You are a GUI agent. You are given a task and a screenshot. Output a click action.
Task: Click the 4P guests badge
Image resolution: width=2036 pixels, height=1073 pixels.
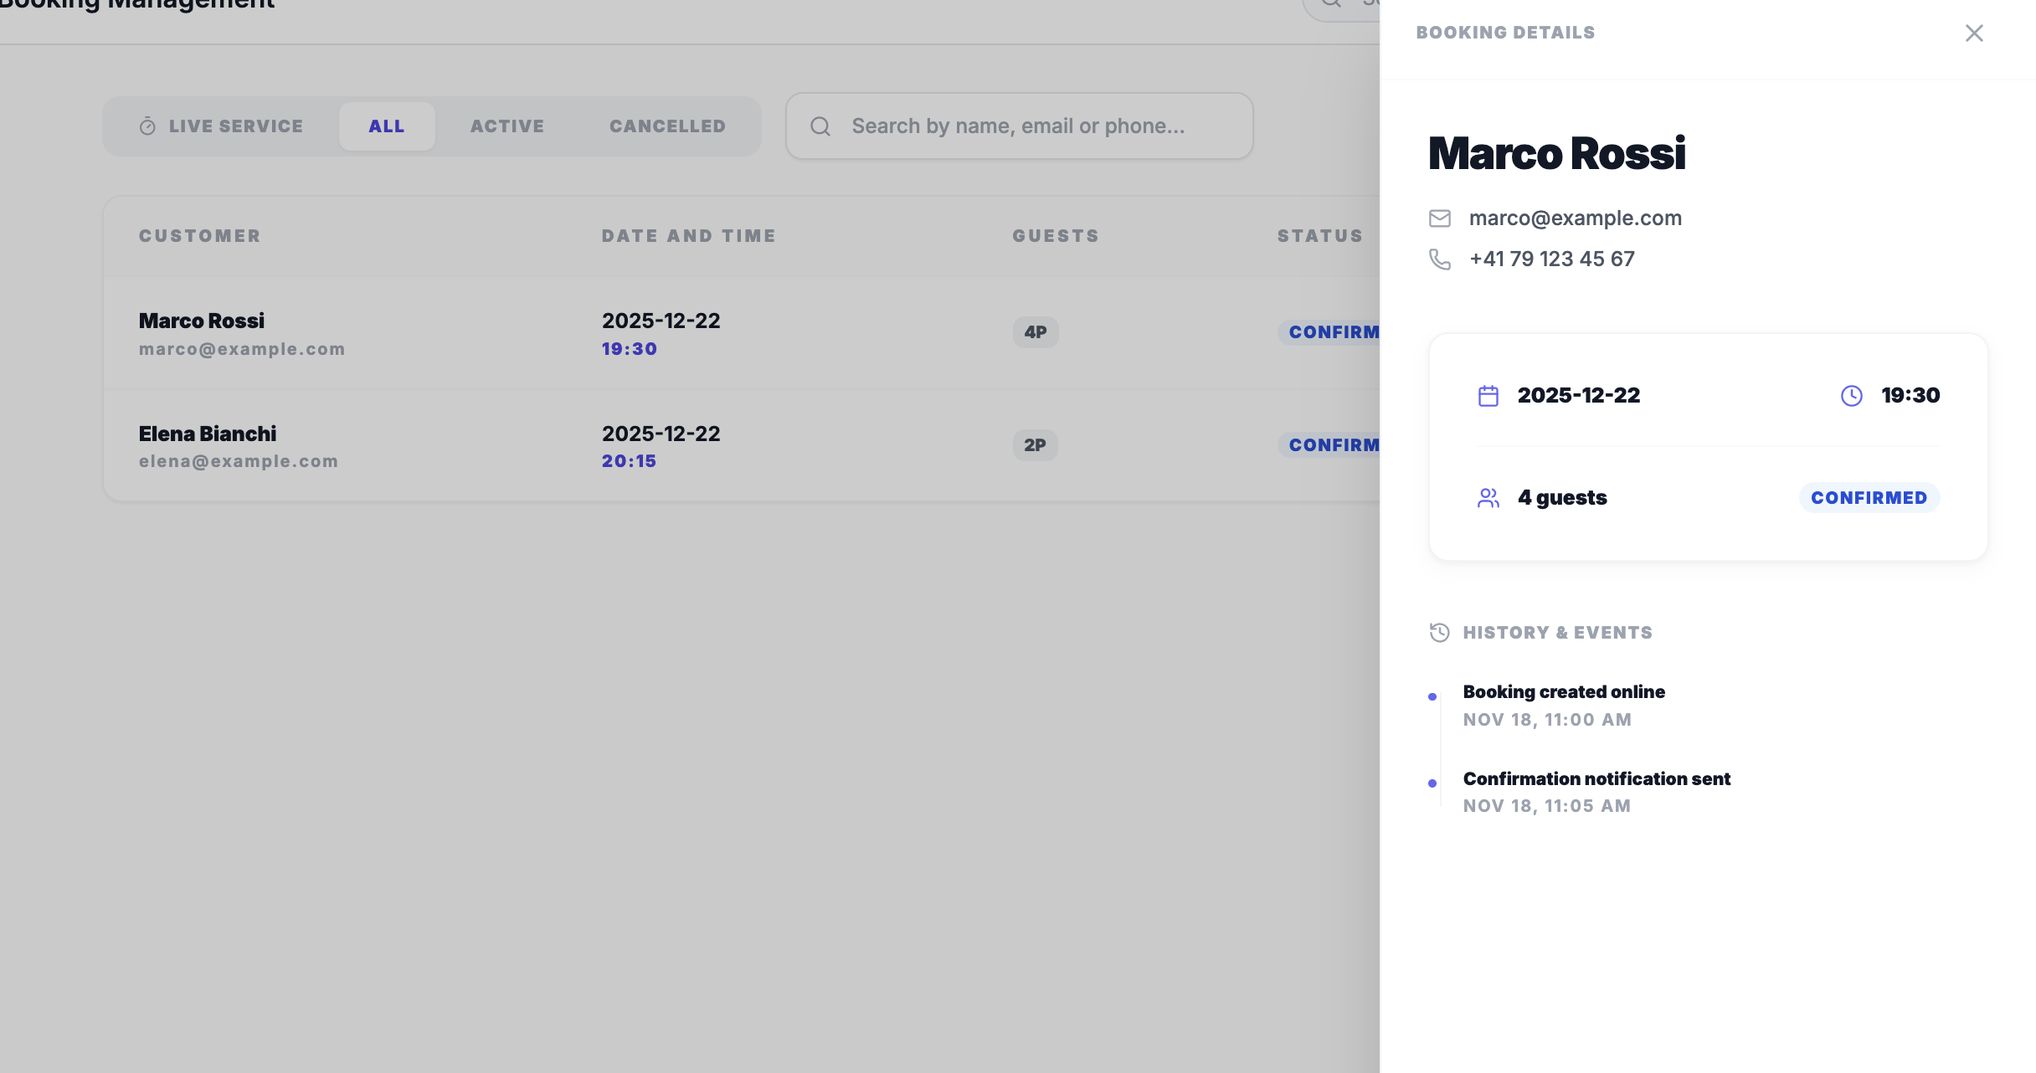coord(1035,332)
